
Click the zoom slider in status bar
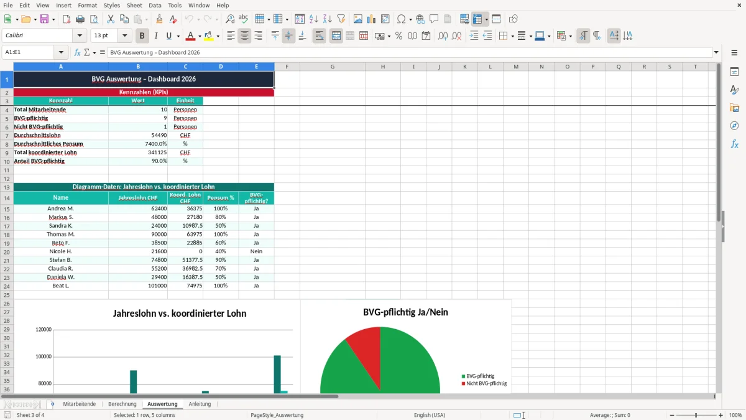coord(696,415)
